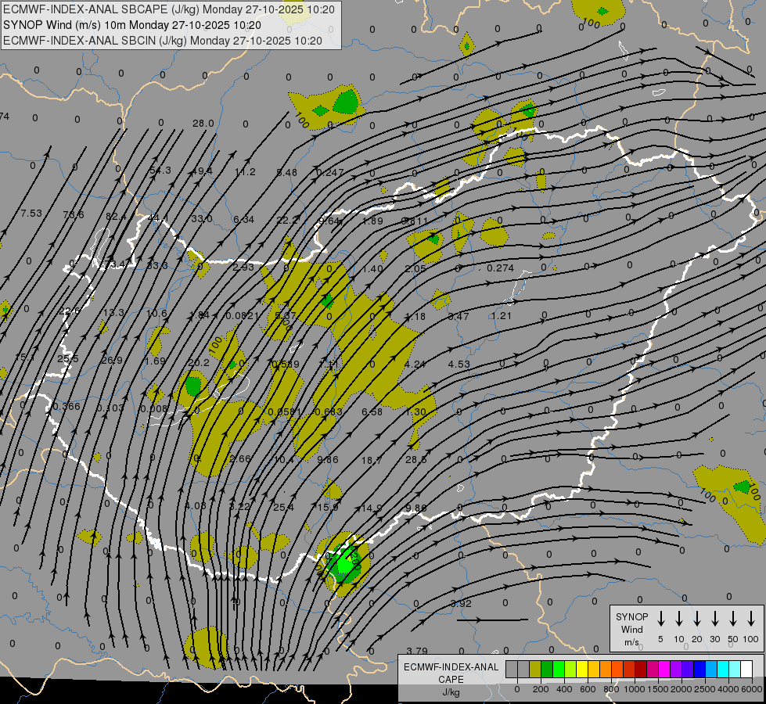Click the wind arrow above 5 m/s
Image resolution: width=766 pixels, height=704 pixels.
click(x=660, y=618)
